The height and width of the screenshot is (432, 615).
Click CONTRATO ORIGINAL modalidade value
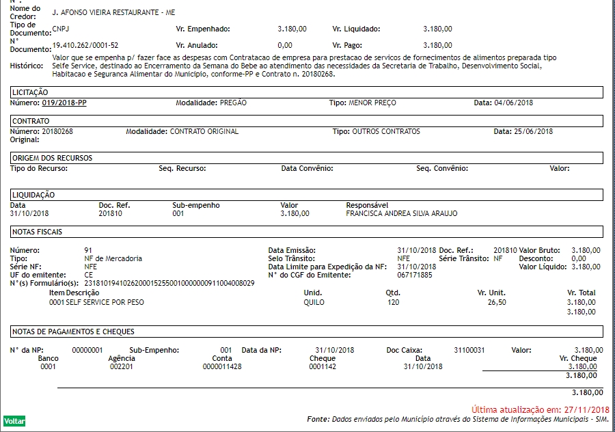point(204,131)
